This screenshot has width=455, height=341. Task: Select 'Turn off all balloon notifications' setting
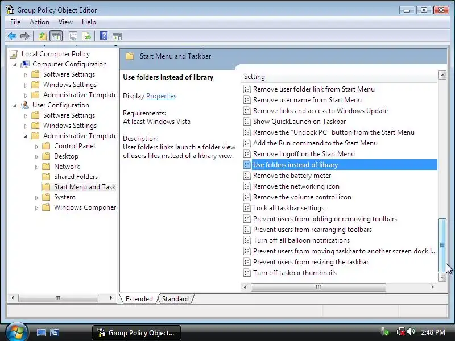point(301,240)
